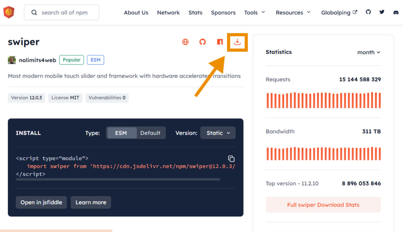
Task: Open the Twitter icon in top navigation
Action: (382, 12)
